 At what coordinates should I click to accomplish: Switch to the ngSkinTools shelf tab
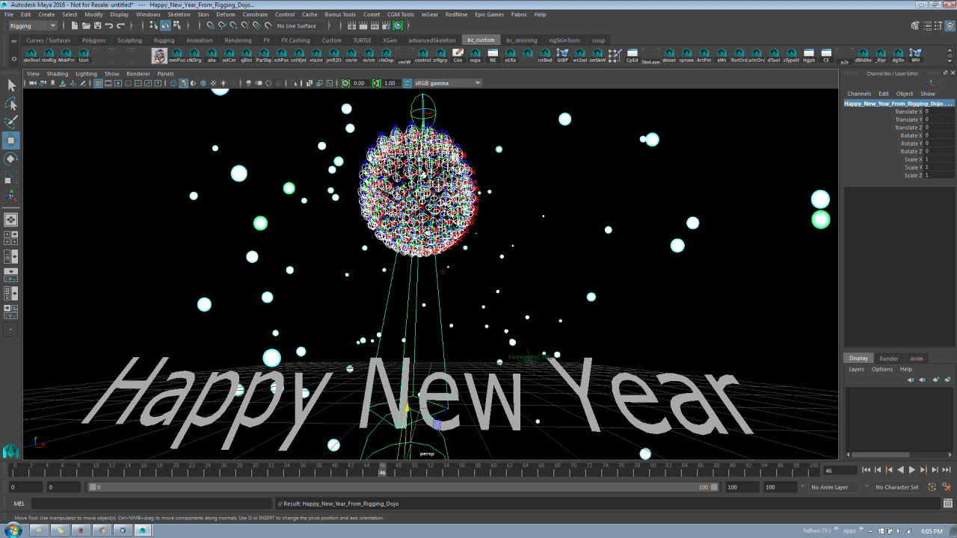[564, 40]
